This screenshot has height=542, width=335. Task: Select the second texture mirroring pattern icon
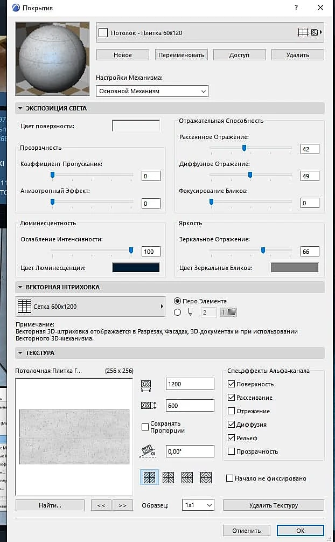[169, 477]
